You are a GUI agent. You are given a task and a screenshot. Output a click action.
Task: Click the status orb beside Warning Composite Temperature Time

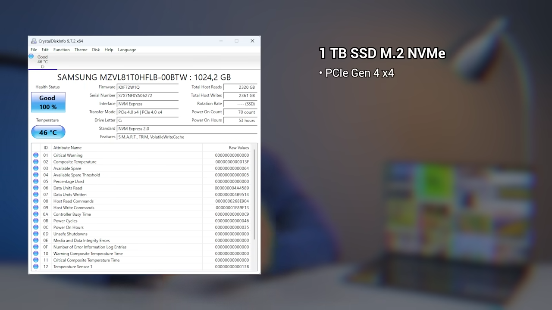pos(36,254)
